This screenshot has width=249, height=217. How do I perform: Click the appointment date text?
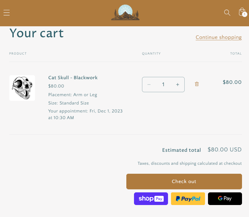tap(85, 114)
